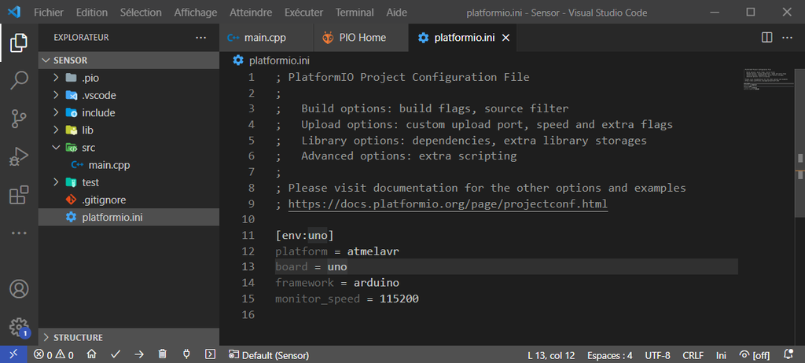Run PlatformIO Build checkmark icon
Viewport: 805px width, 363px height.
click(x=116, y=354)
